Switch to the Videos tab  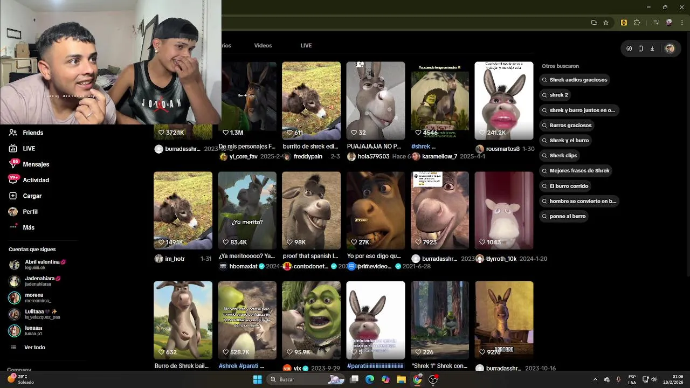click(x=263, y=45)
